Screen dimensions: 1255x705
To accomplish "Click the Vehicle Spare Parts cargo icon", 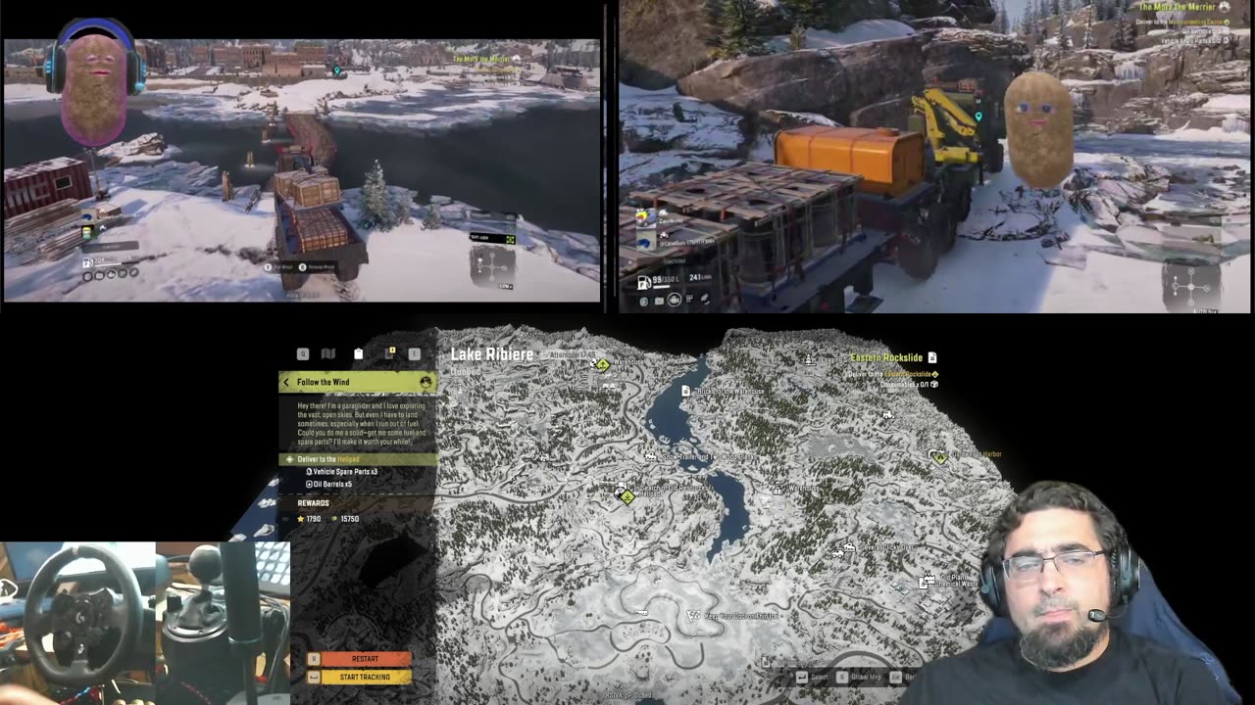I will pyautogui.click(x=309, y=471).
